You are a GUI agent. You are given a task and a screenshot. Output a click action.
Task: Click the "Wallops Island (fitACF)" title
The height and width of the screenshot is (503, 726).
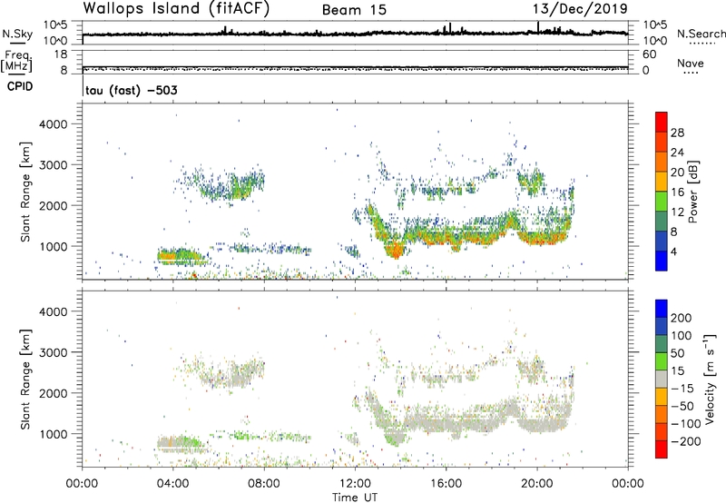pyautogui.click(x=176, y=8)
